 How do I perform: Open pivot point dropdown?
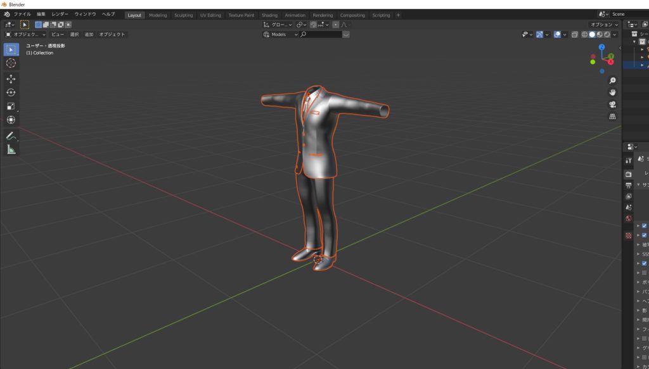301,25
